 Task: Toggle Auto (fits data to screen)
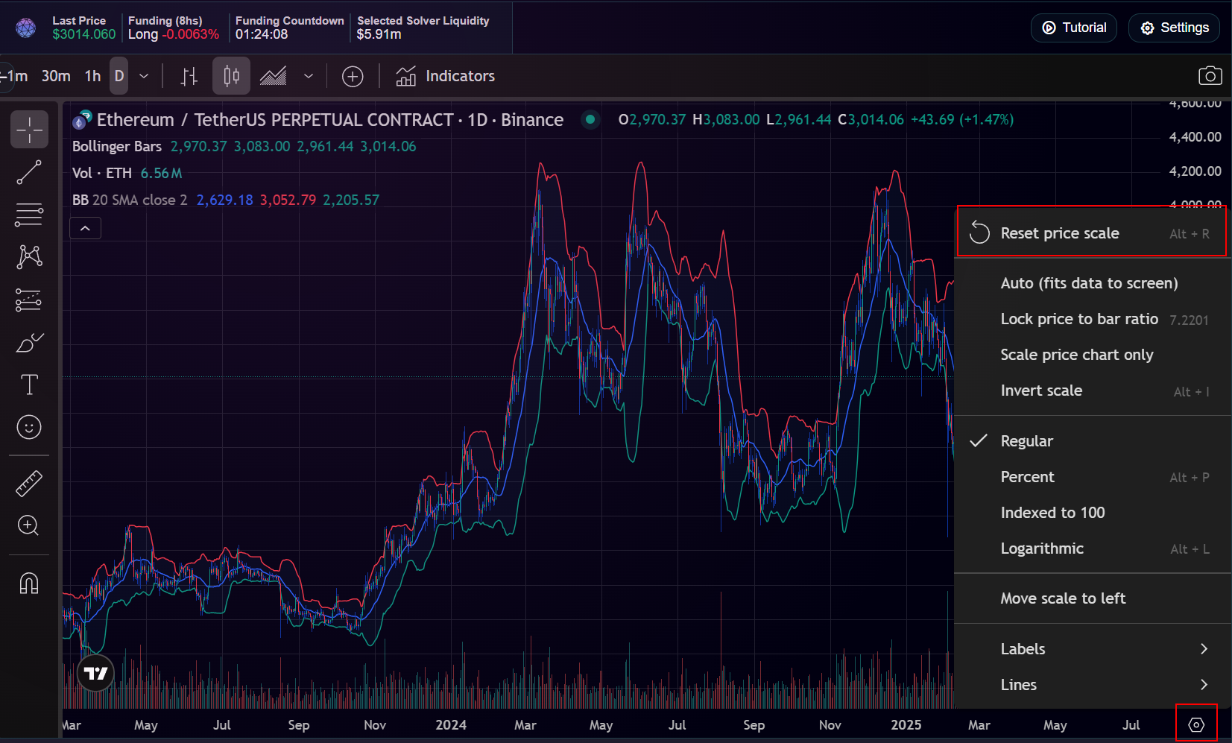(x=1088, y=283)
